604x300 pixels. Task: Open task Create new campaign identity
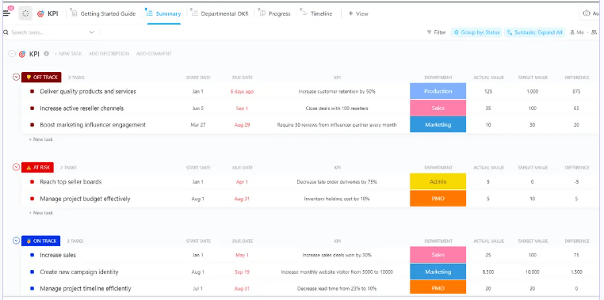pos(79,272)
